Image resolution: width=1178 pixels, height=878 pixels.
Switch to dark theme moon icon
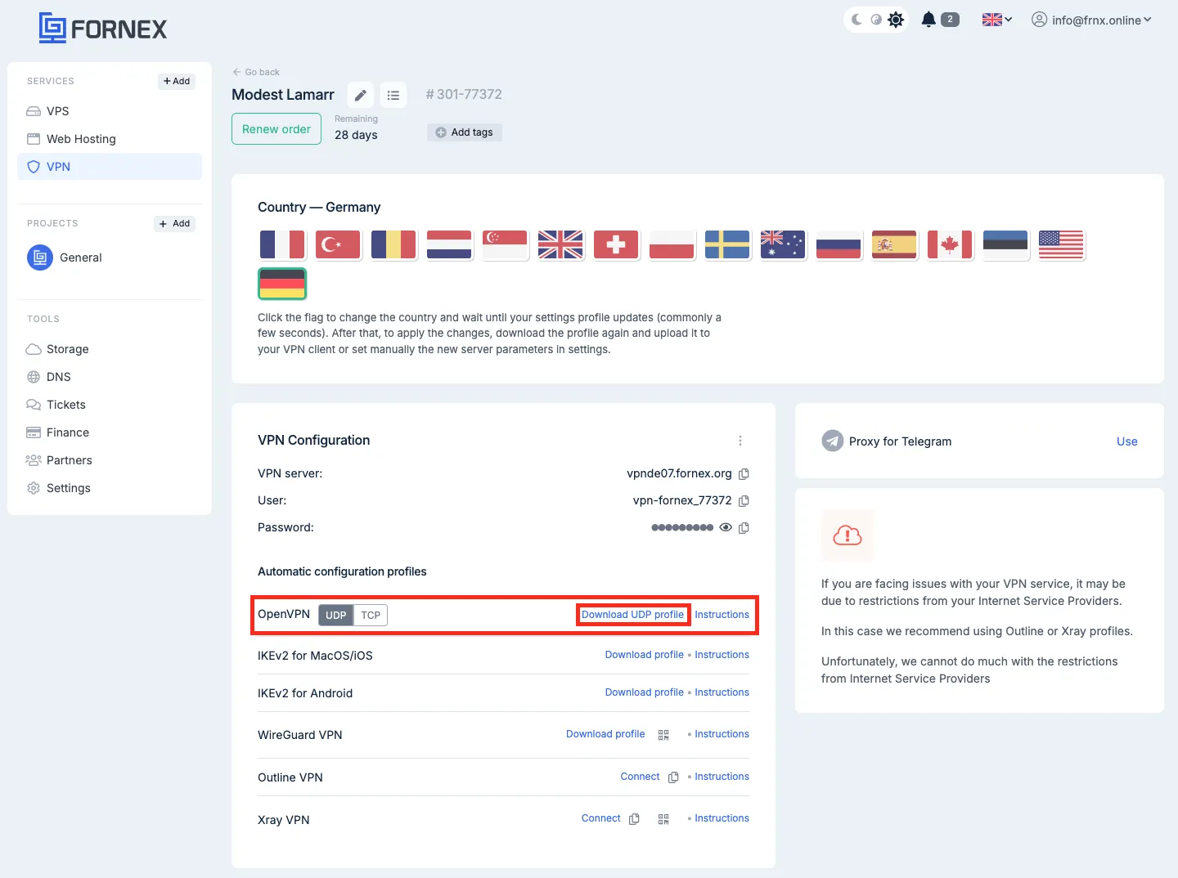tap(857, 20)
